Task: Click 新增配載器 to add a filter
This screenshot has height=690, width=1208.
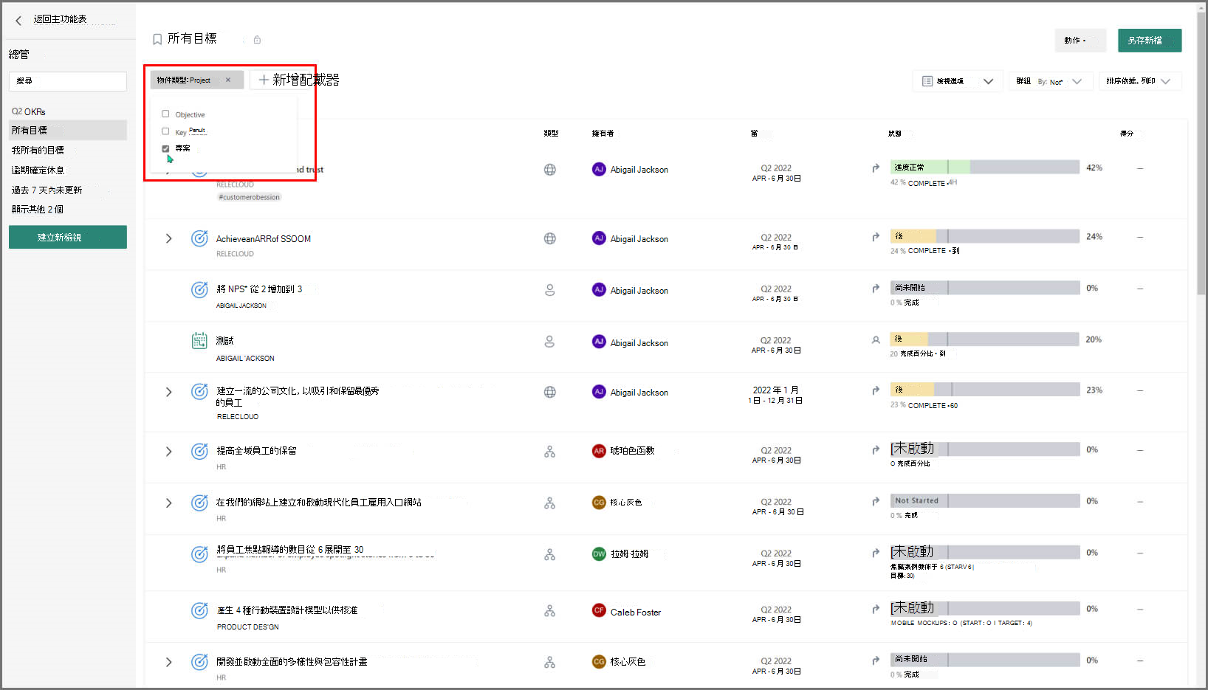Action: tap(298, 80)
